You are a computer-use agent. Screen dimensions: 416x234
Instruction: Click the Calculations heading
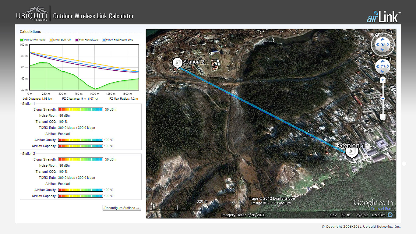[30, 32]
